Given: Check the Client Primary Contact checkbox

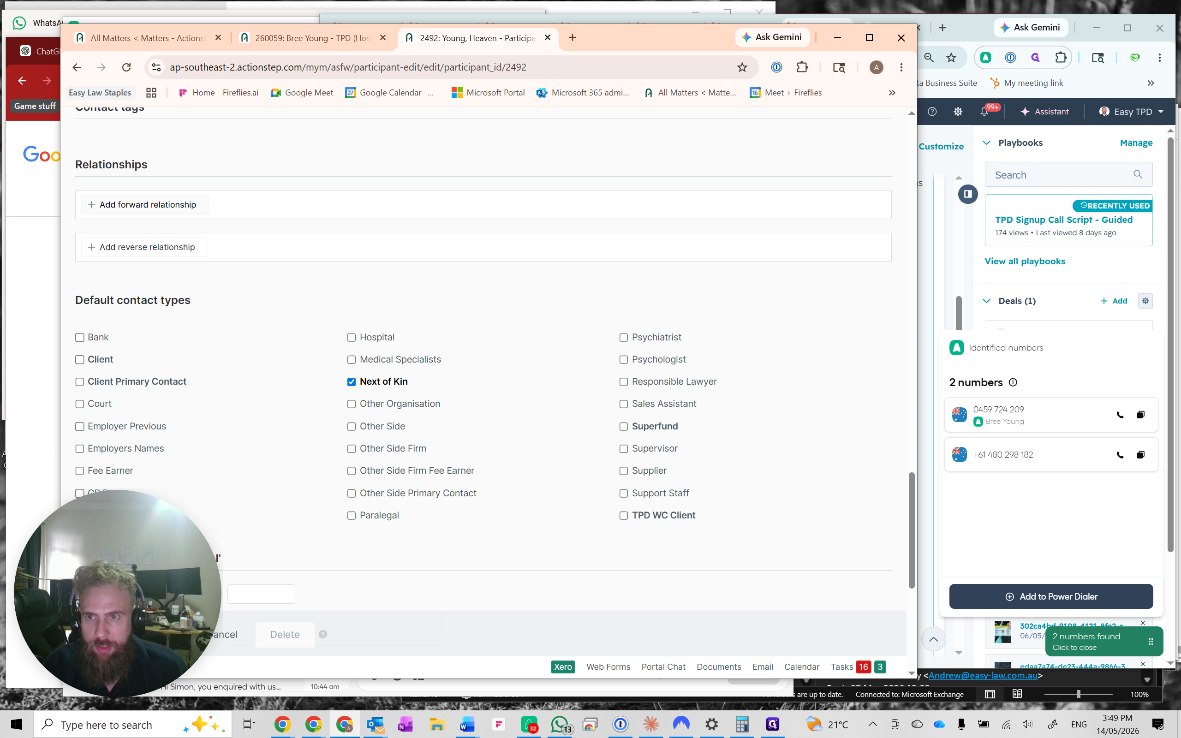Looking at the screenshot, I should (x=79, y=382).
